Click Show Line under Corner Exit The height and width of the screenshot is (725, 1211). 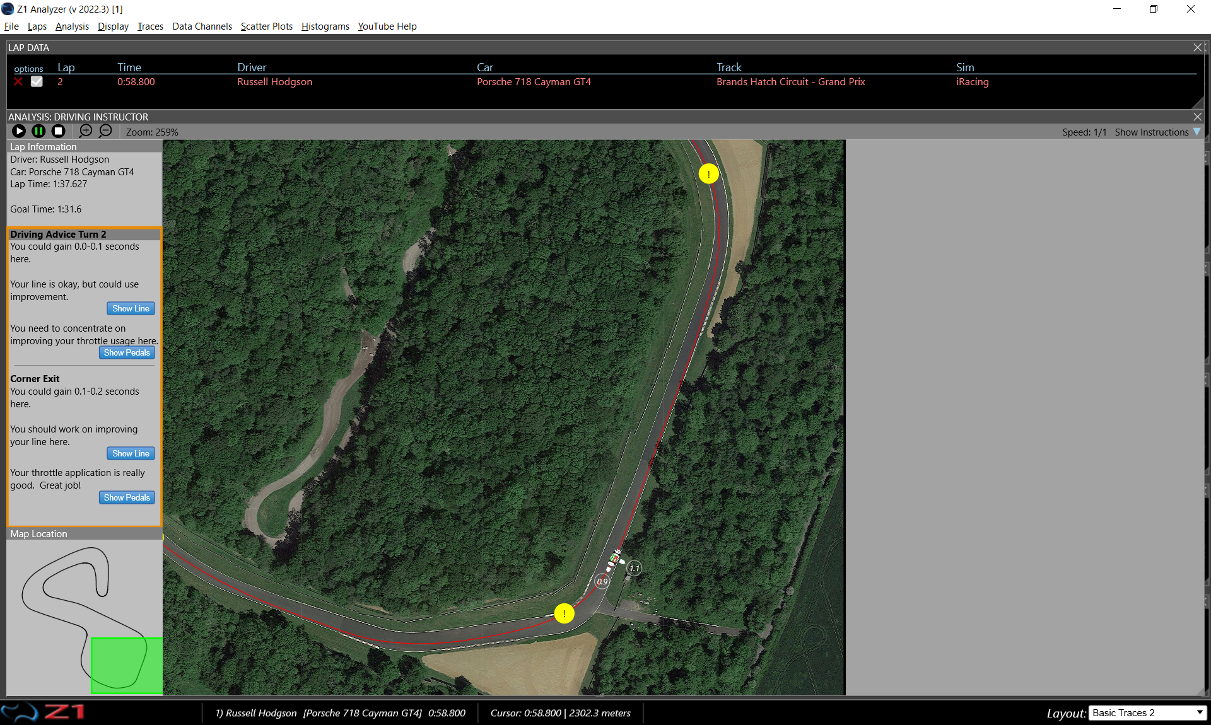(x=131, y=453)
